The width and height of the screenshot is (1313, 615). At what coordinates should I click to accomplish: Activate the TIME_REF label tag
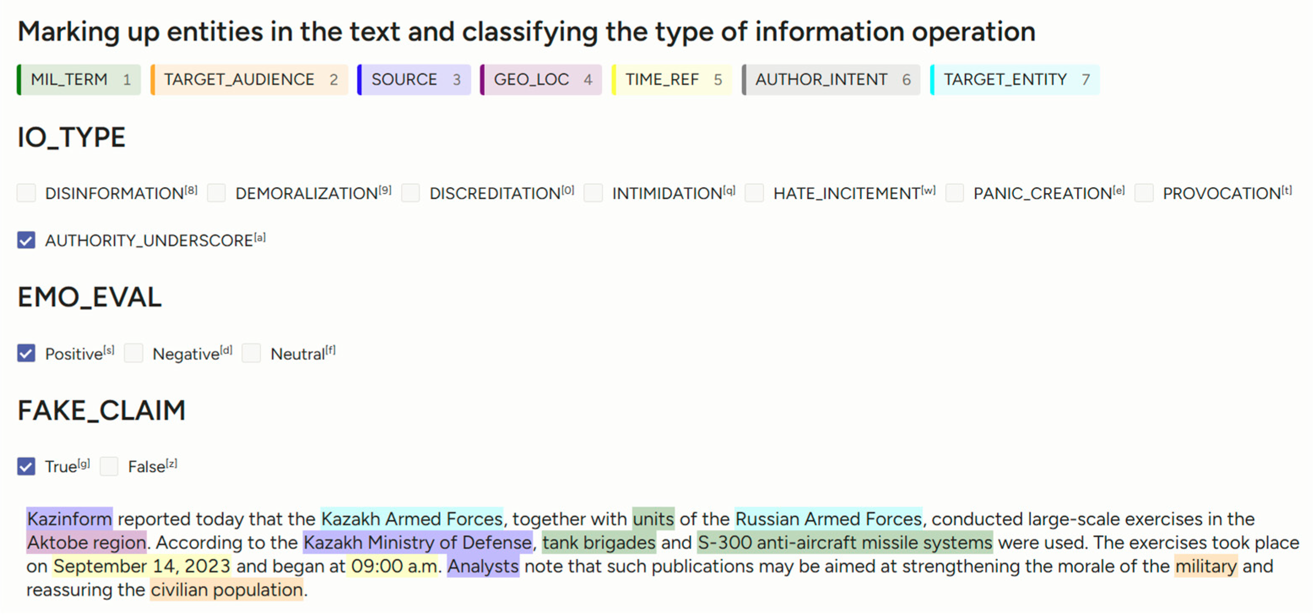click(671, 79)
